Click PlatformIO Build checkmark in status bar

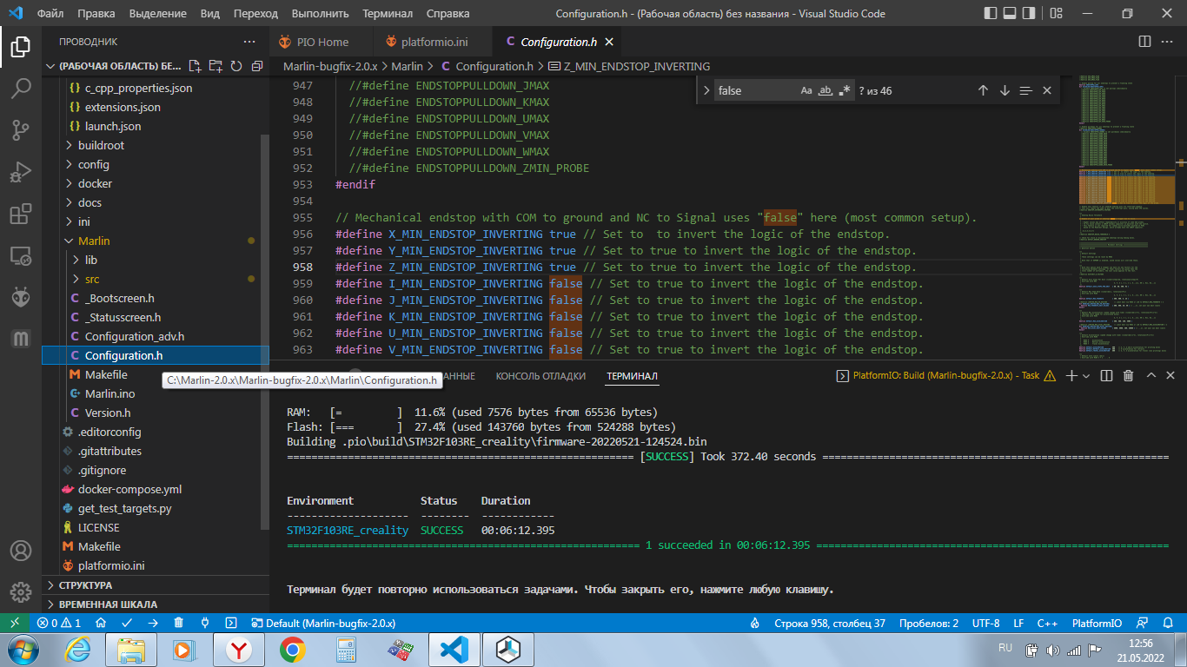click(x=127, y=623)
